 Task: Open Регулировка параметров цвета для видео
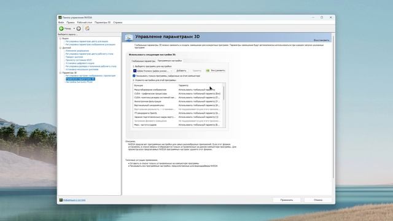[87, 41]
